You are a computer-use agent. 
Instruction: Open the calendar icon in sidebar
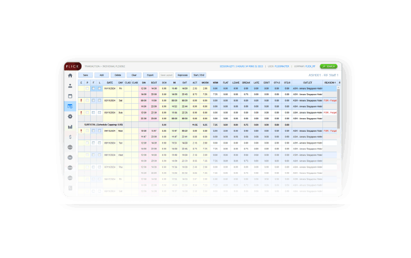70,96
